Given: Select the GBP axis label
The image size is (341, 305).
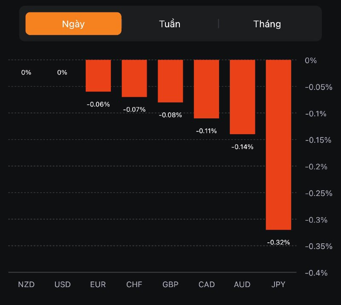Looking at the screenshot, I should pos(170,285).
